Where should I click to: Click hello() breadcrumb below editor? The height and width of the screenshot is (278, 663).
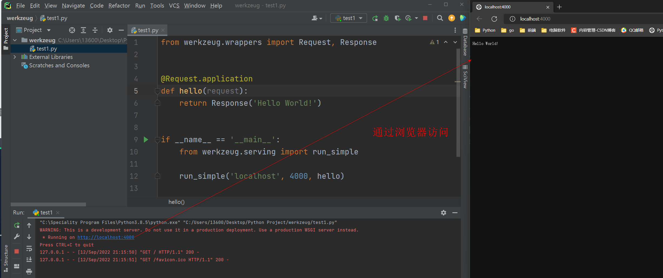(176, 202)
